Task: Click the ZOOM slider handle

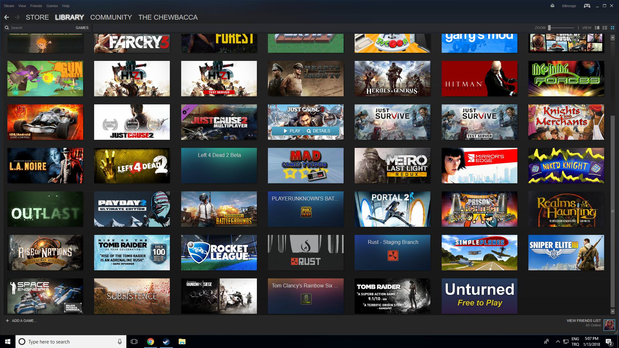Action: [x=549, y=28]
